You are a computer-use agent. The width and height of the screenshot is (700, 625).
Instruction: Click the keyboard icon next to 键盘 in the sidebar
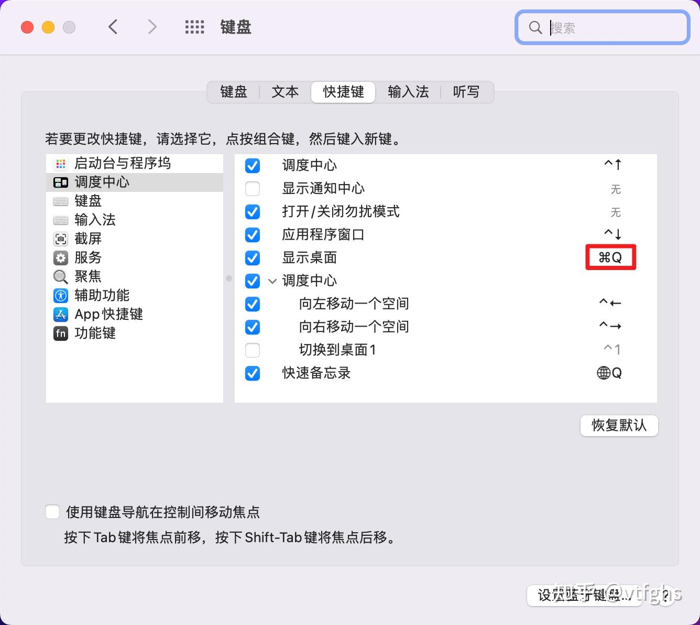point(61,201)
